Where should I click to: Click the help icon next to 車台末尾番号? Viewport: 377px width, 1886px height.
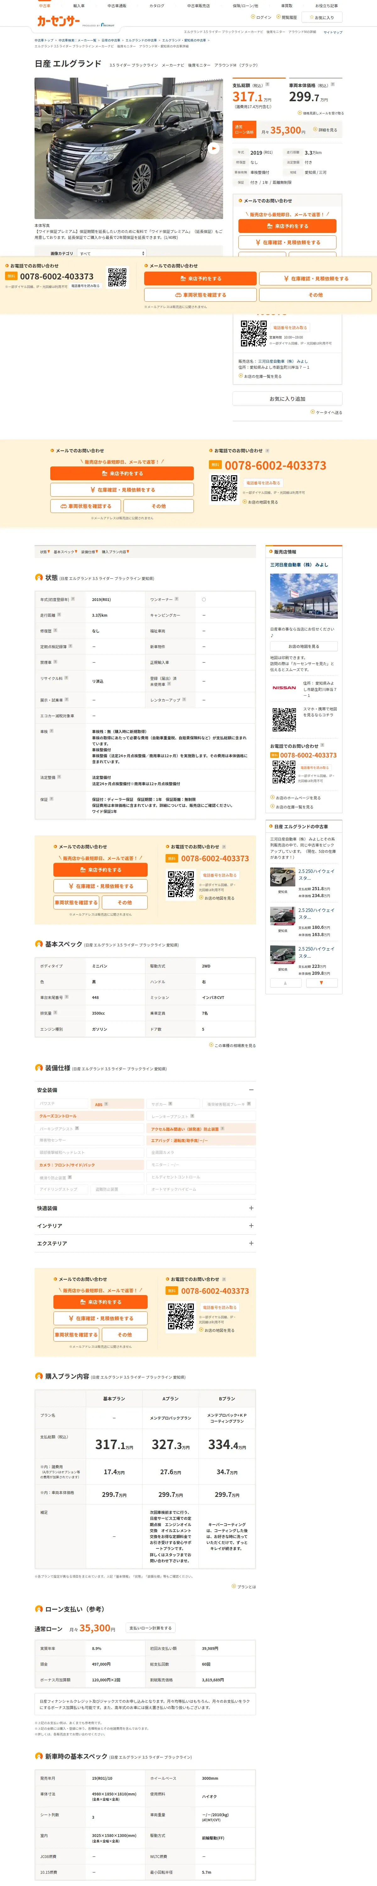pos(67,996)
